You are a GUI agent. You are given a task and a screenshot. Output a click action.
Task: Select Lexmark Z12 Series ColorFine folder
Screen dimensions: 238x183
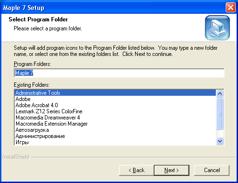[115, 111]
